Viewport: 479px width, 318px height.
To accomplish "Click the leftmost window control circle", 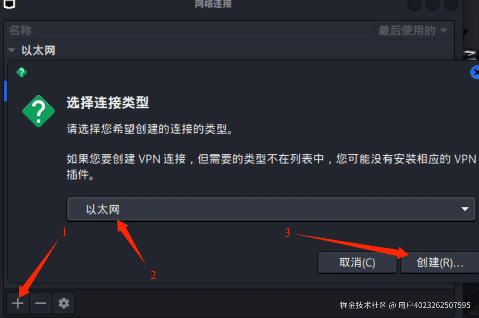I will tap(414, 4).
